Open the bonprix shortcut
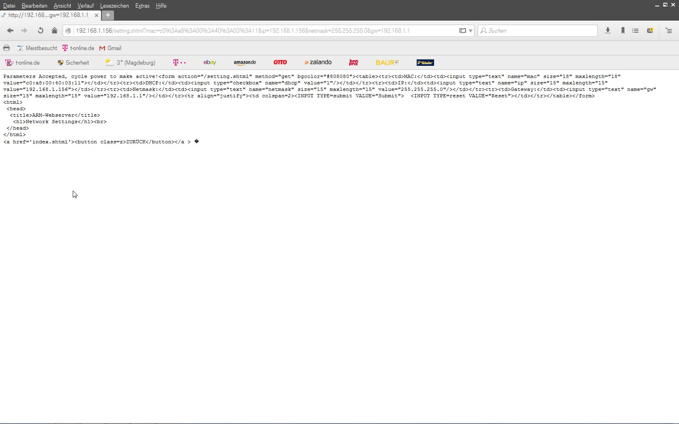This screenshot has width=679, height=424. (x=354, y=63)
